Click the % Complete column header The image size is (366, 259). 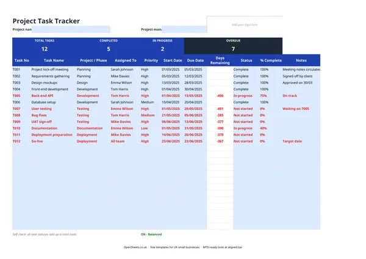click(x=271, y=60)
